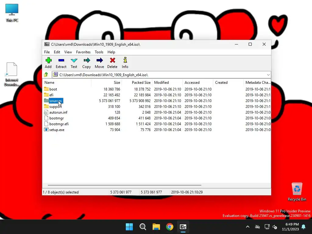Sort by Metadata Changed column header
The image size is (312, 234).
point(257,82)
